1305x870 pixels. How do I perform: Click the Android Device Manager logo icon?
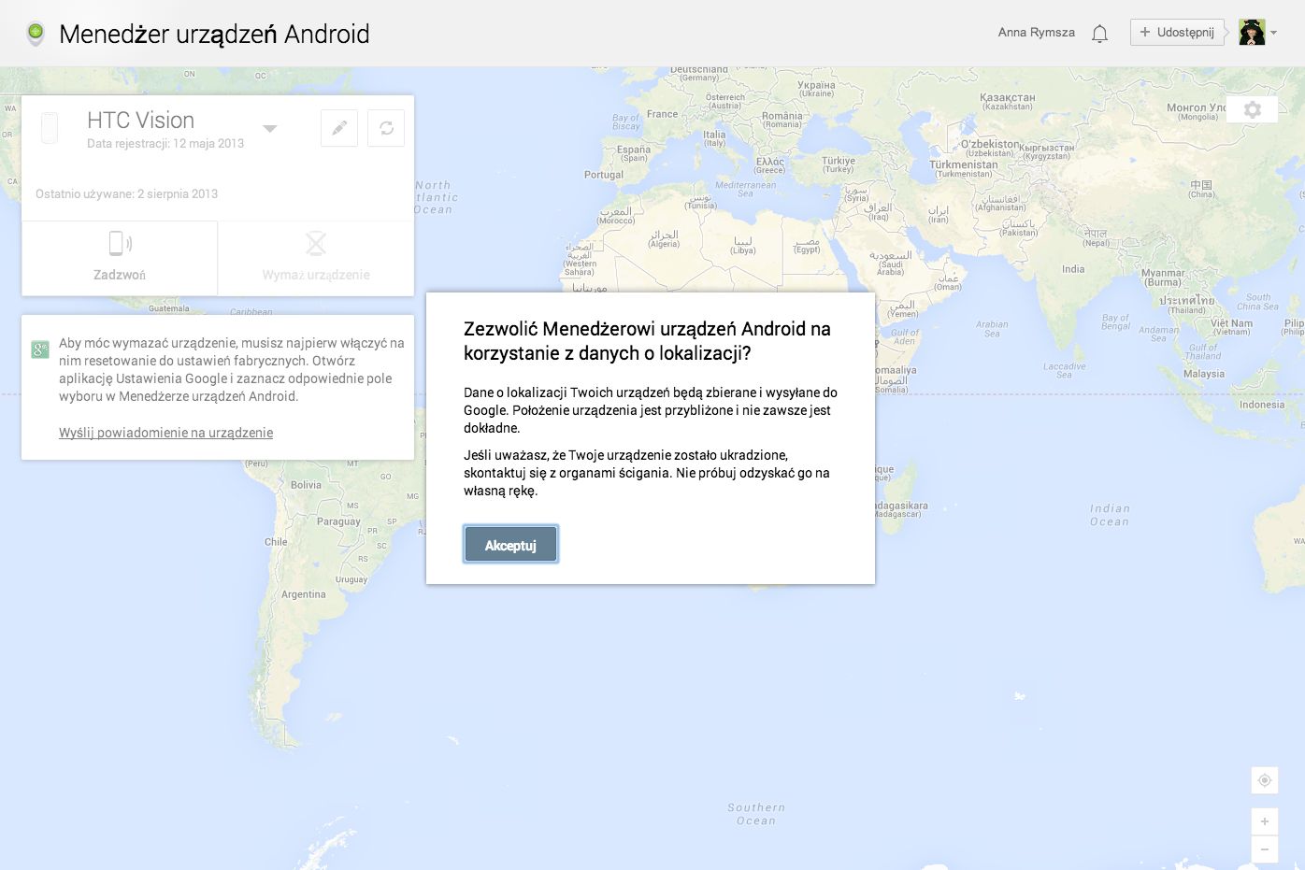(x=36, y=34)
